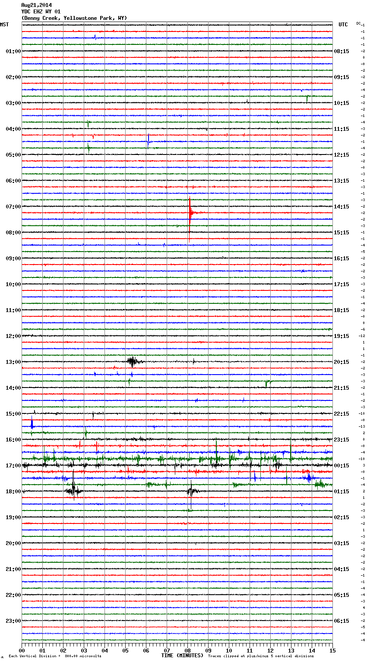Select the 13:00 MST time label
This screenshot has width=367, height=662.
(x=13, y=362)
